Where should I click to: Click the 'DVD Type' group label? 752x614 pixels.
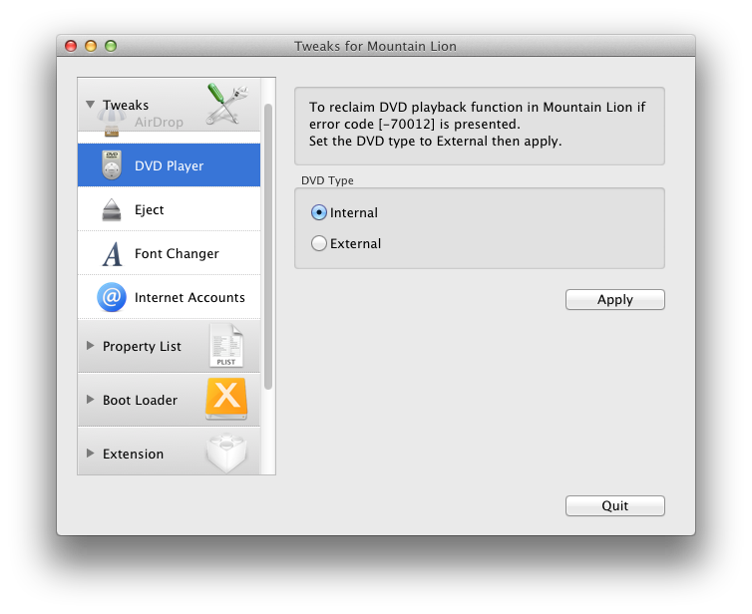tap(327, 180)
